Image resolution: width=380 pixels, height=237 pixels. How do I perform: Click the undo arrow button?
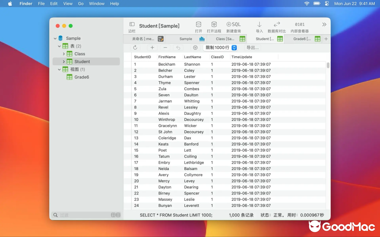pos(178,47)
